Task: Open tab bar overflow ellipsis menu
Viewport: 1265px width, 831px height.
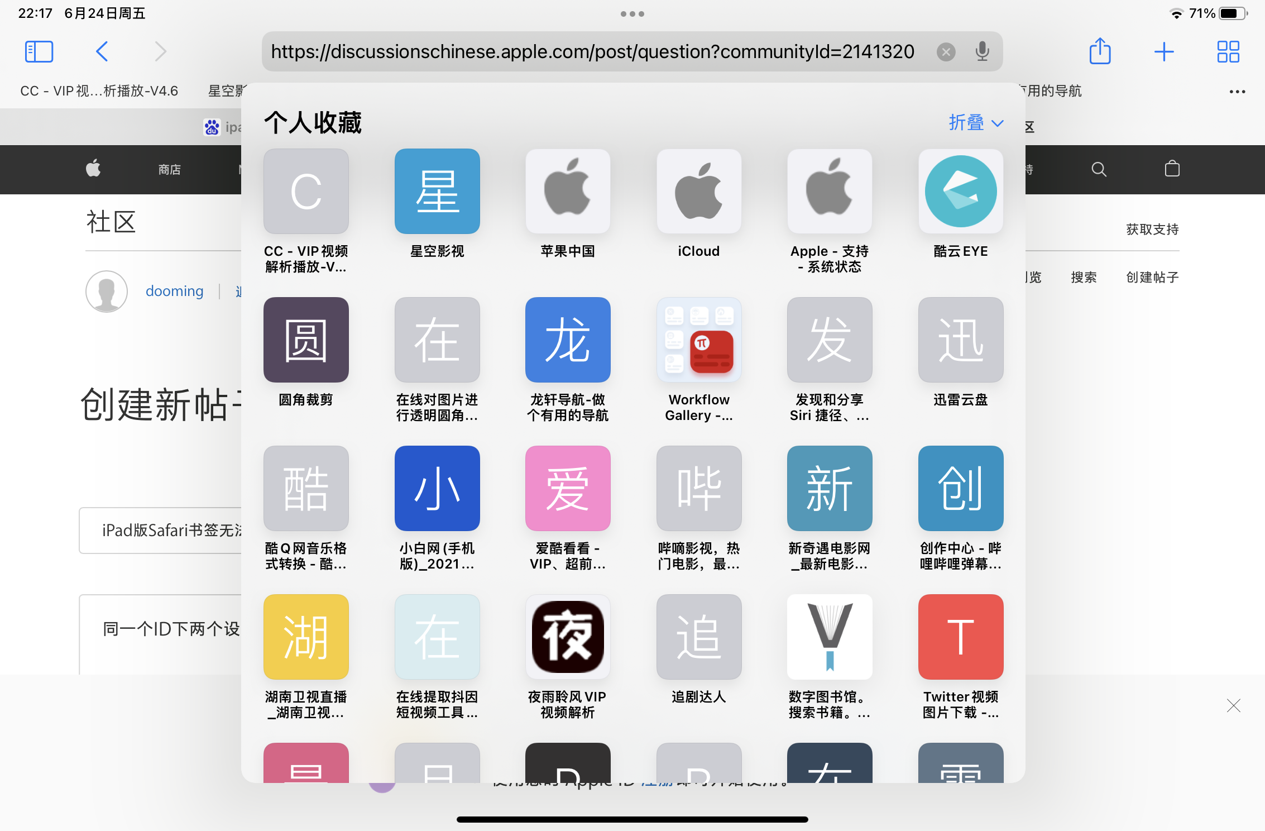Action: [1237, 92]
